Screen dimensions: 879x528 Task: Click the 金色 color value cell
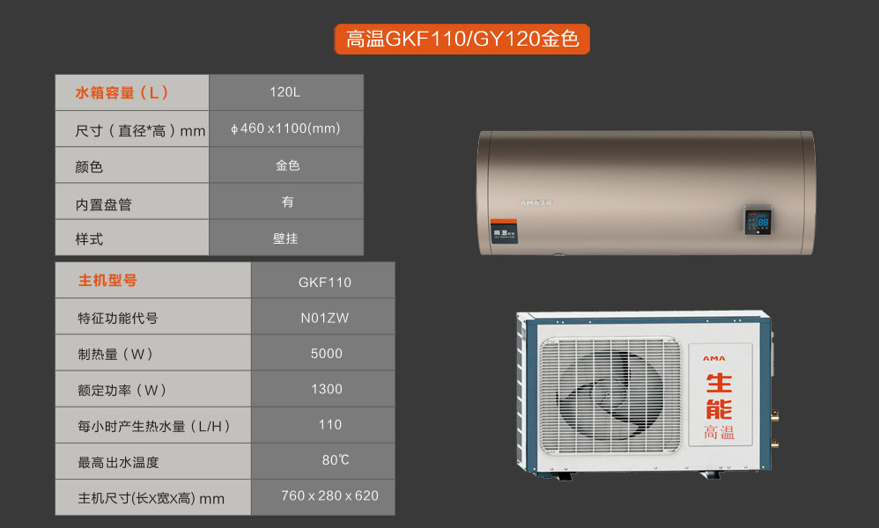[x=287, y=165]
